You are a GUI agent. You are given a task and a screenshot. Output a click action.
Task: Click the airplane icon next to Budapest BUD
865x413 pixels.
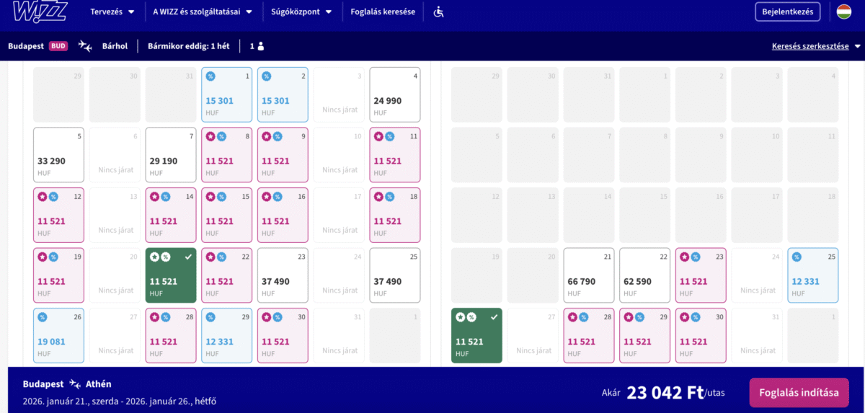[x=85, y=46]
